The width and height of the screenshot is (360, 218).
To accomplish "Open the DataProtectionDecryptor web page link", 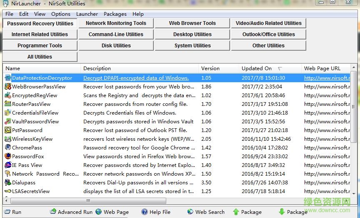I will [327, 78].
